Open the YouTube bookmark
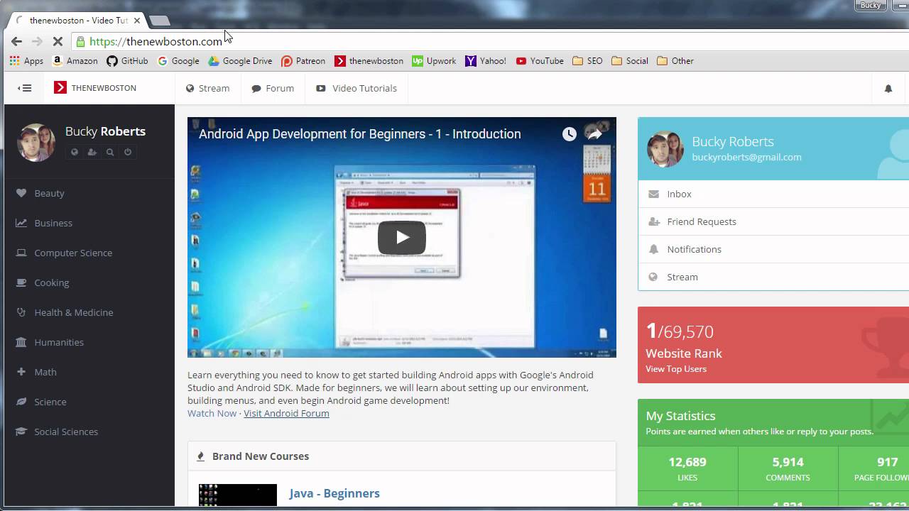 coord(540,61)
